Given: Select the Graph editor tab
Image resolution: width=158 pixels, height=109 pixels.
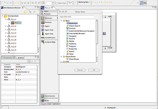Looking at the screenshot, I should point(44,104).
